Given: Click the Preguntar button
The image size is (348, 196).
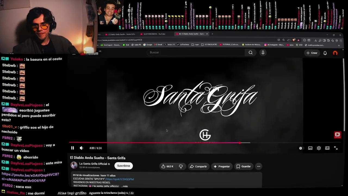Looking at the screenshot, I should (222, 166).
